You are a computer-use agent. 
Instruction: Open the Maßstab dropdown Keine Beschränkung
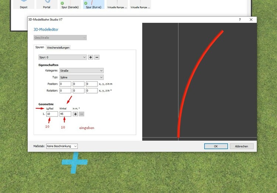[62, 146]
